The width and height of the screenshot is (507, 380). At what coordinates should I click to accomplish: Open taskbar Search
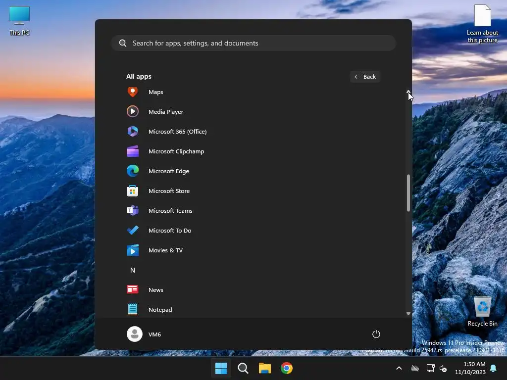click(243, 368)
